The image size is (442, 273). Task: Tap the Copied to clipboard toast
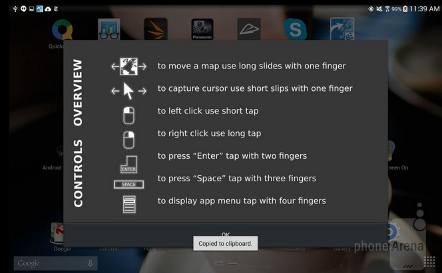point(225,244)
